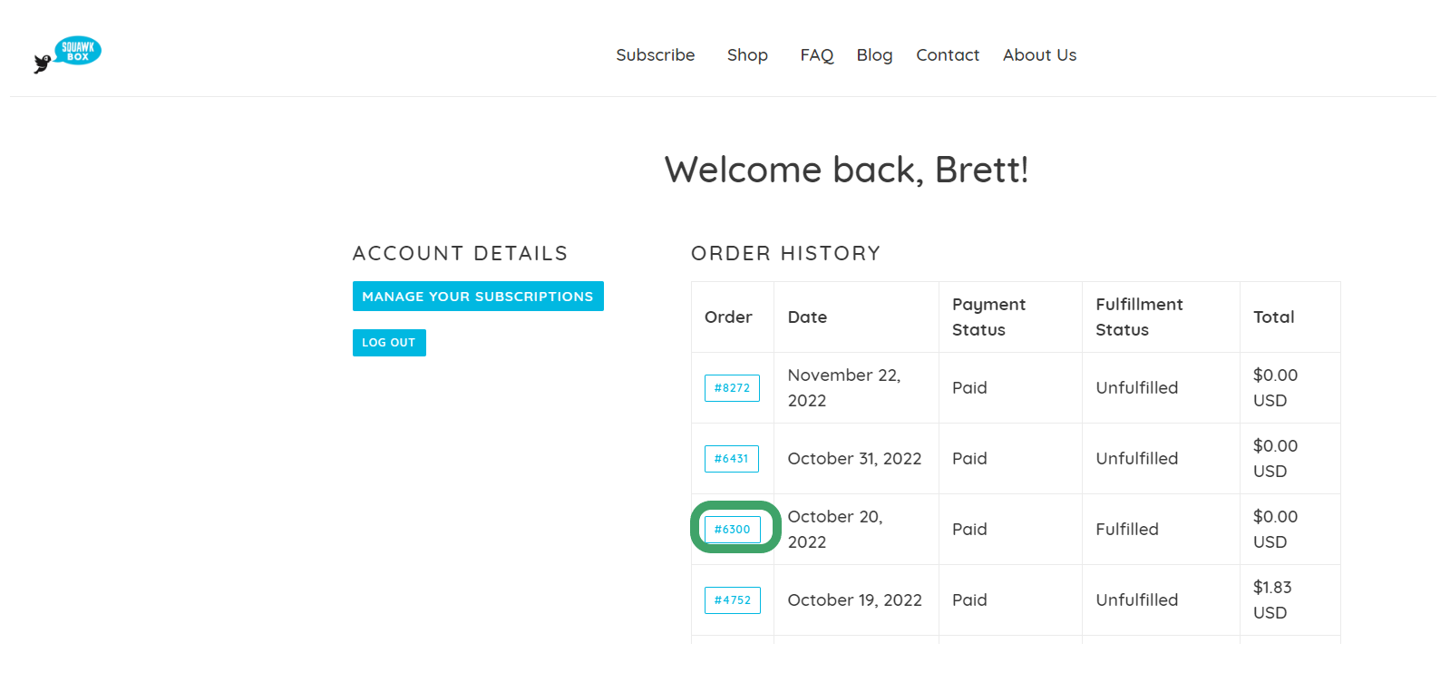Open order #4752 details

coord(733,600)
